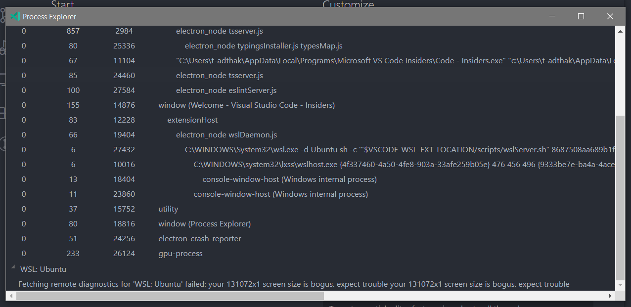The width and height of the screenshot is (631, 307).
Task: Click PID value 26124
Action: [125, 254]
